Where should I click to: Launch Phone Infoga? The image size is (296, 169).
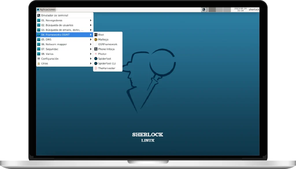click(106, 49)
